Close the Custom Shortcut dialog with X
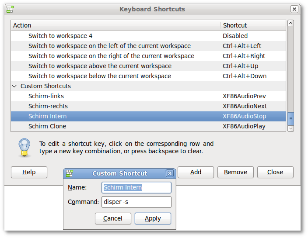 pos(170,173)
